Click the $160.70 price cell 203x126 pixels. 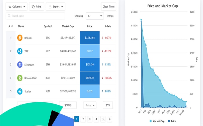click(90, 78)
